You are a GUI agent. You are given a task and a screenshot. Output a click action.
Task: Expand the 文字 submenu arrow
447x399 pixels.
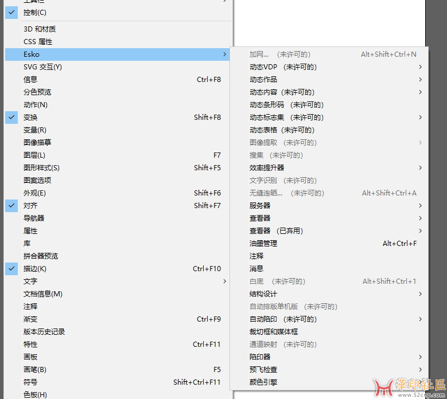tap(224, 281)
